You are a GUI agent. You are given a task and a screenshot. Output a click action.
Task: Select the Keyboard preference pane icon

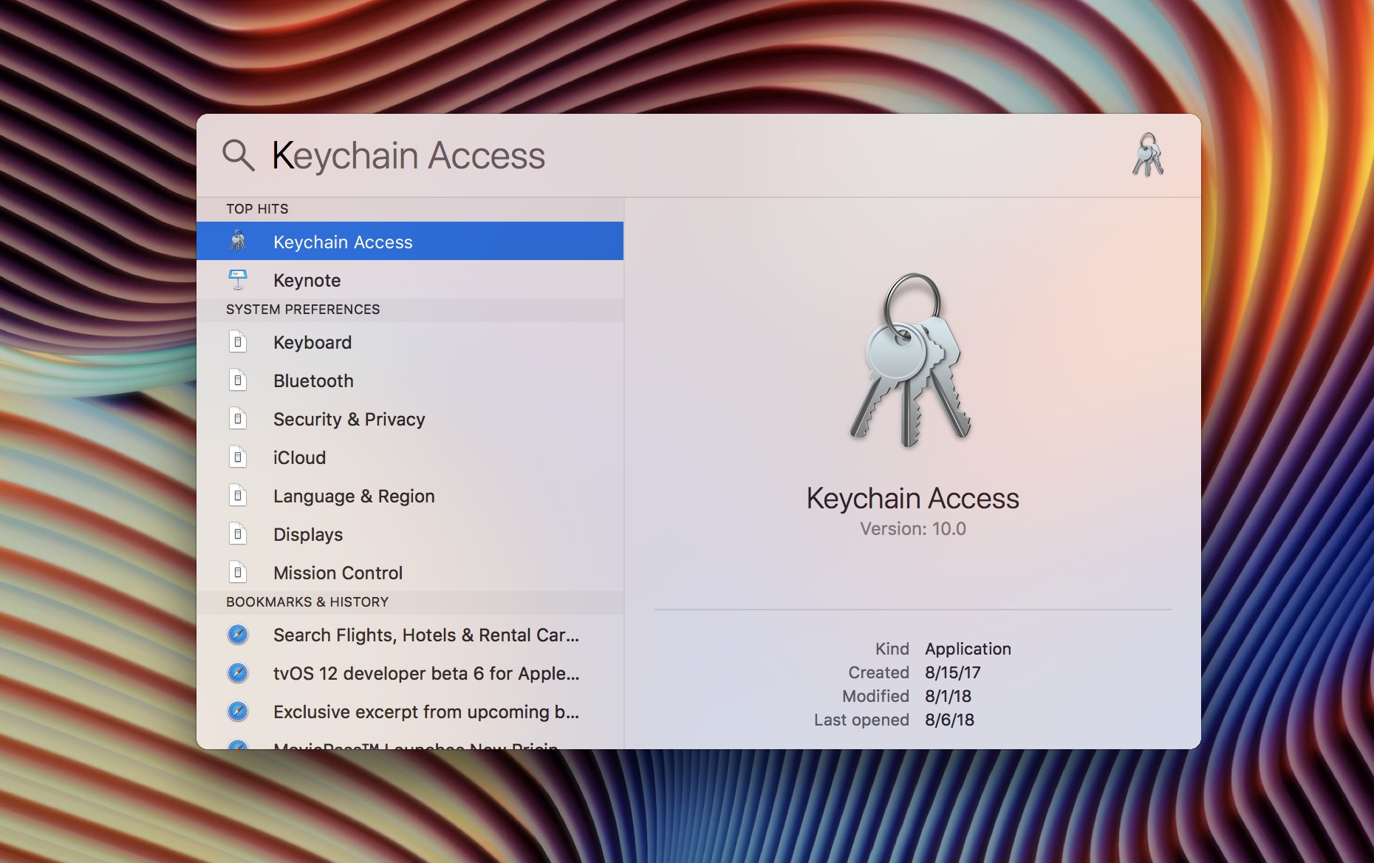tap(238, 342)
